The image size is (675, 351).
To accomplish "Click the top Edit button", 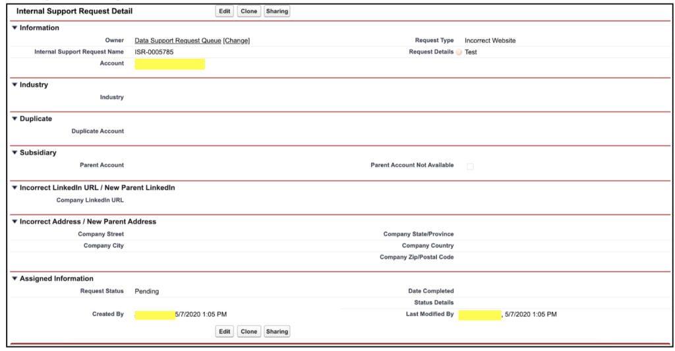I will [225, 11].
